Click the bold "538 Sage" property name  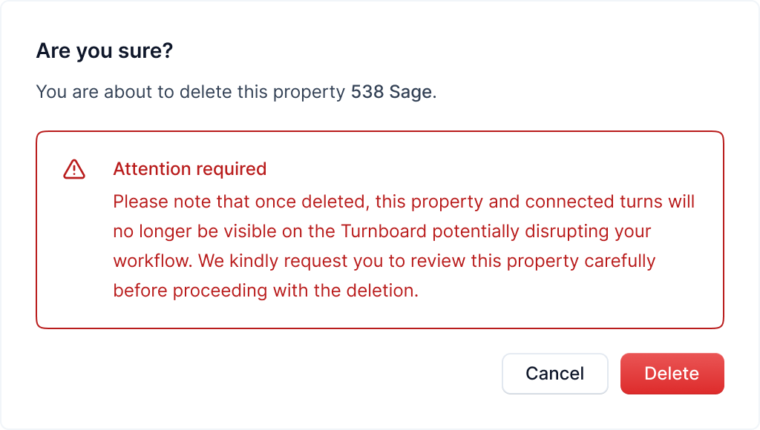click(x=391, y=93)
